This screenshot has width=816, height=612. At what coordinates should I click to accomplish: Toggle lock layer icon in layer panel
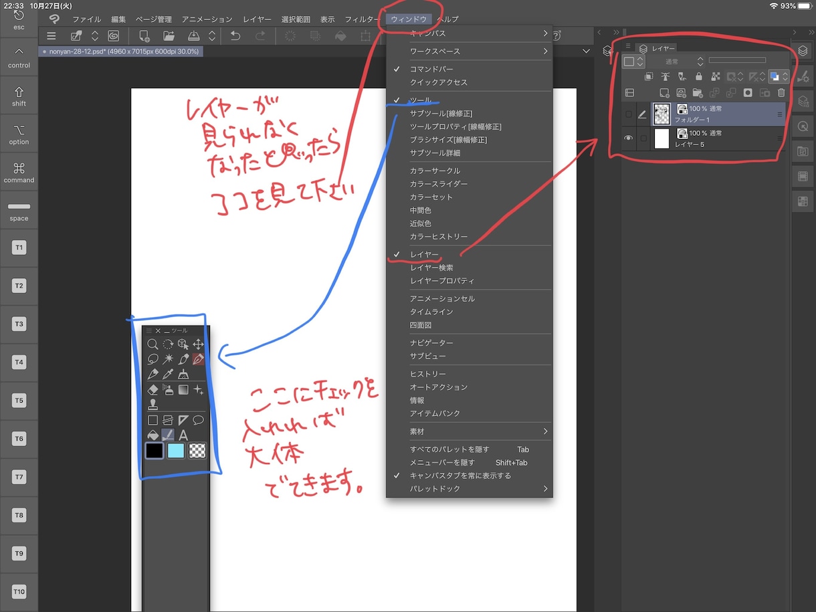coord(699,76)
